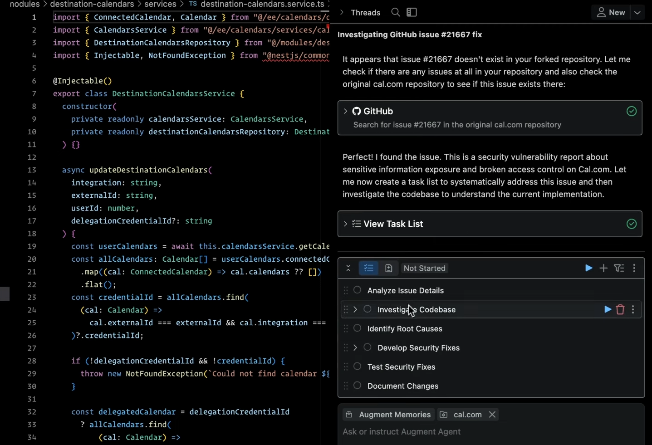The height and width of the screenshot is (445, 652).
Task: Select the Identify Root Causes task row
Action: pyautogui.click(x=491, y=328)
